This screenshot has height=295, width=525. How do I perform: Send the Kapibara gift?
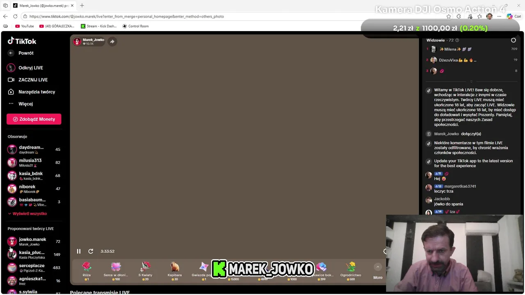175,271
